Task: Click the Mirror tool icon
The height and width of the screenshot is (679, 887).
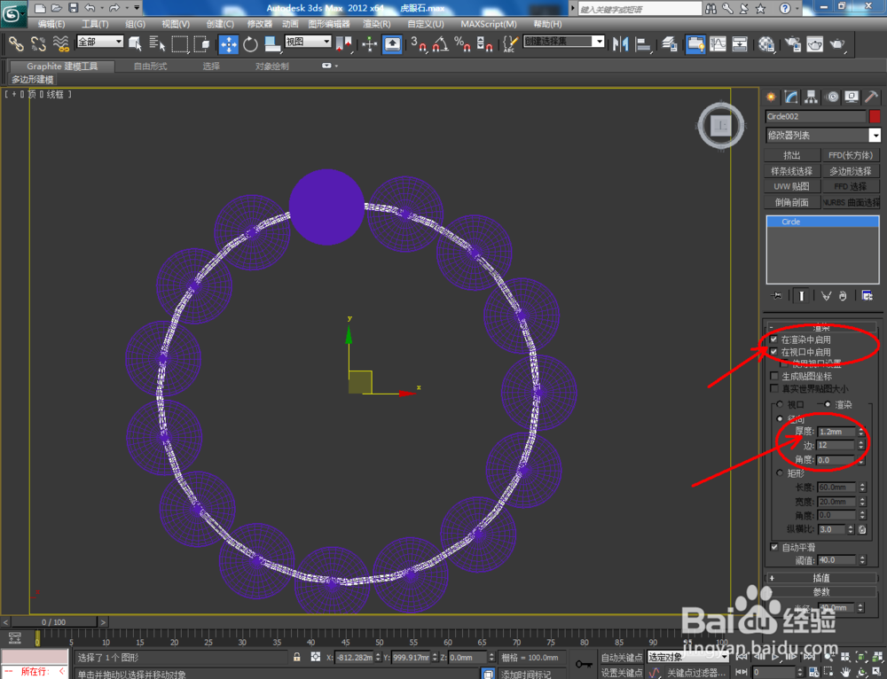Action: tap(621, 43)
